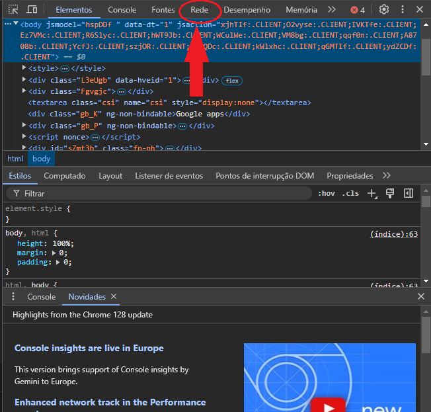Screen dimensions: 431x412
Task: Open the Computado sub-tab
Action: point(65,176)
